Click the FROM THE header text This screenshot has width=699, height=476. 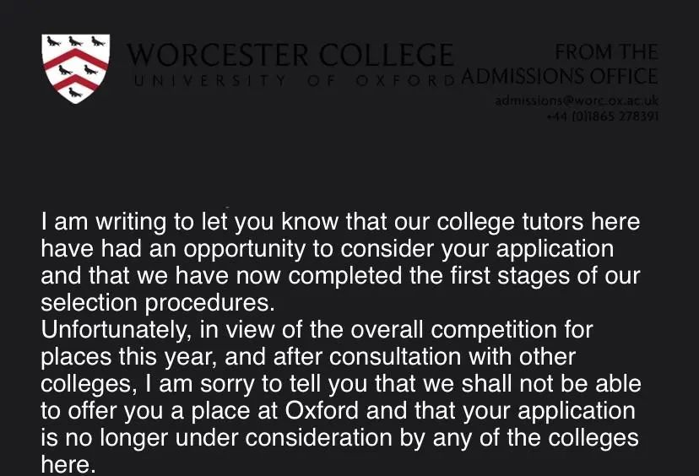pos(606,52)
